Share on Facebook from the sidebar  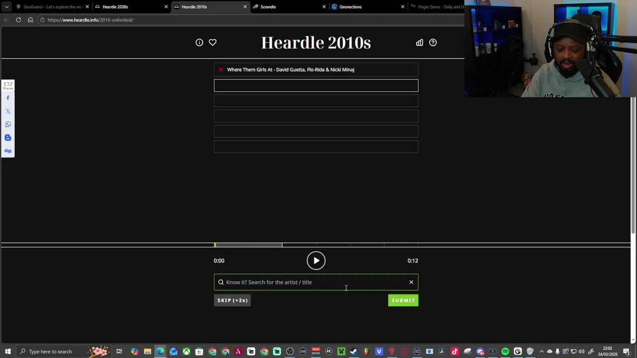8,98
